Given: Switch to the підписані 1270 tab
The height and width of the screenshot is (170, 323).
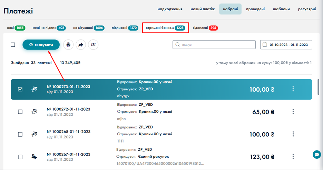Looking at the screenshot, I should pos(125,28).
